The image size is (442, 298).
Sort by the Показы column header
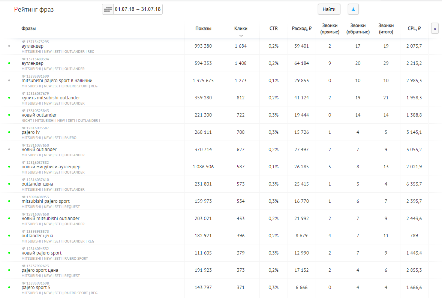pyautogui.click(x=203, y=28)
